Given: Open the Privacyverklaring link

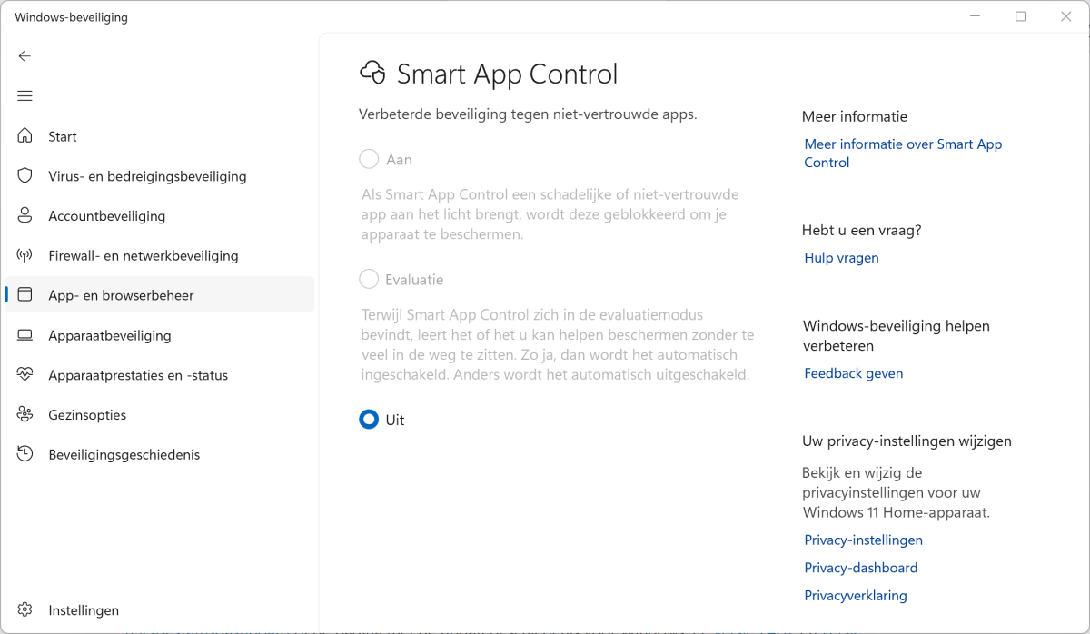Looking at the screenshot, I should [x=855, y=596].
